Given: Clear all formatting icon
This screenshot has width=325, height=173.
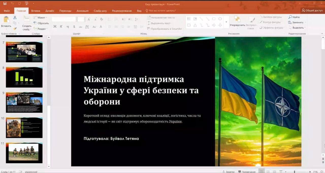Looking at the screenshot, I should pyautogui.click(x=102, y=19).
